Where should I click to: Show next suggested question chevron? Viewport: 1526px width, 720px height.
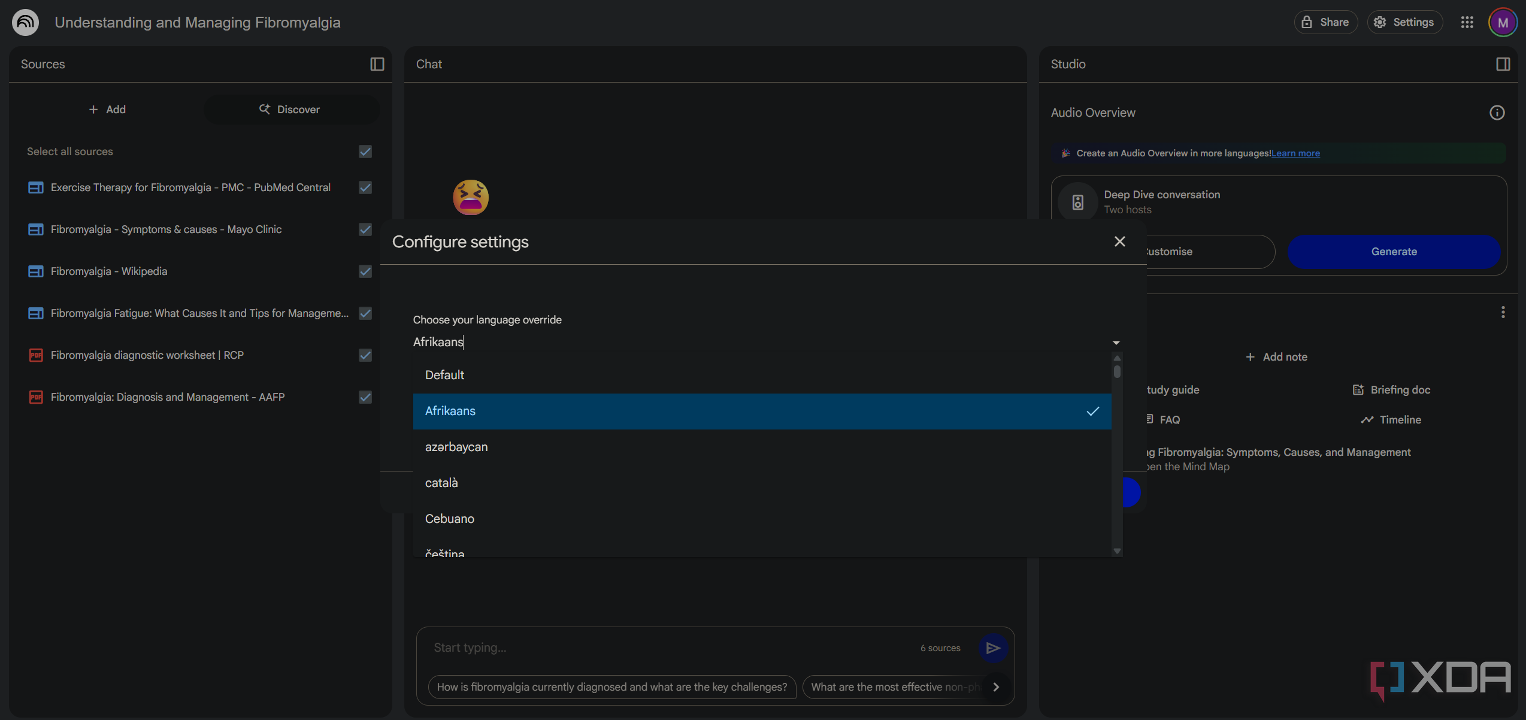[996, 687]
